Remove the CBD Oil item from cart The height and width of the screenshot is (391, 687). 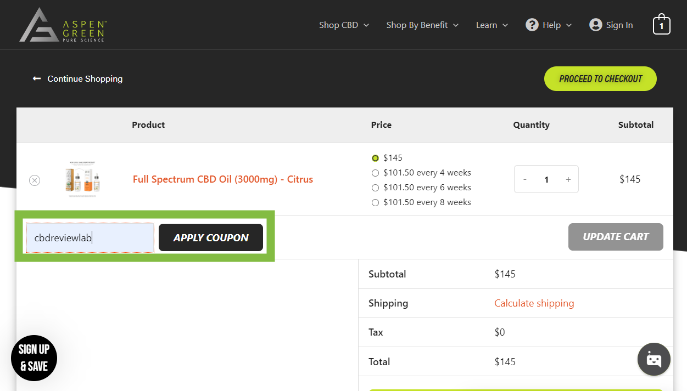35,180
